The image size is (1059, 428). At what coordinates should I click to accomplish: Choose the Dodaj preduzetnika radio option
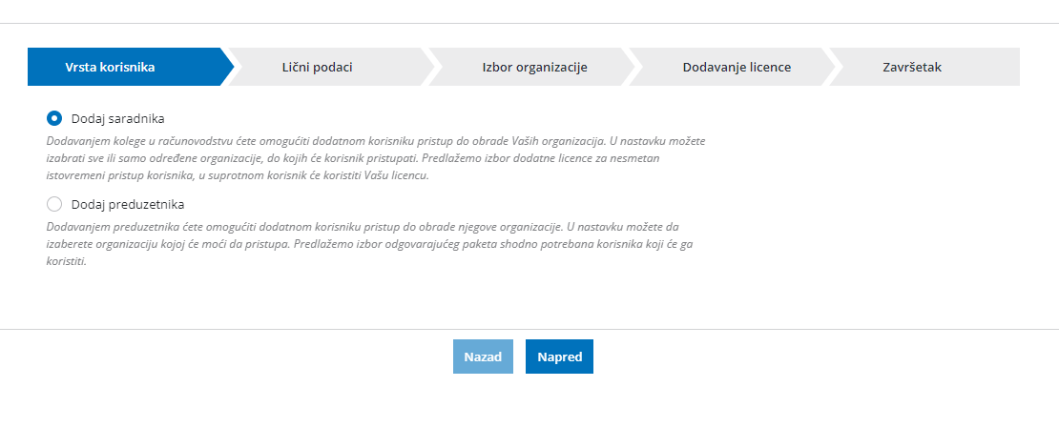pos(54,204)
